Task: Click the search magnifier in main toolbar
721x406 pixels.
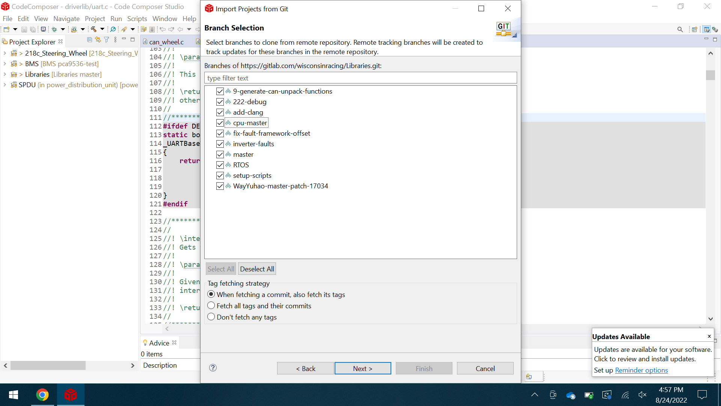Action: [680, 29]
